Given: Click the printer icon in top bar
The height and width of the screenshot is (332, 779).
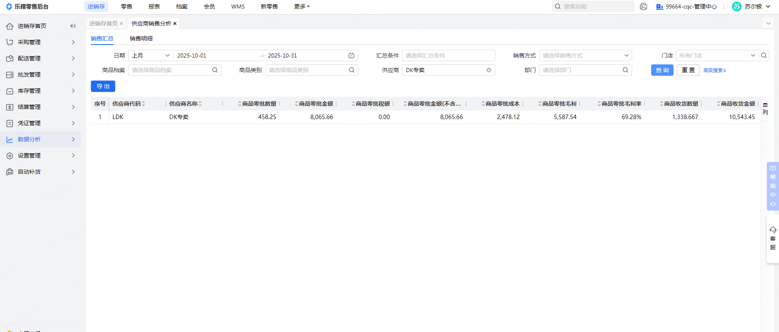Looking at the screenshot, I should click(643, 6).
